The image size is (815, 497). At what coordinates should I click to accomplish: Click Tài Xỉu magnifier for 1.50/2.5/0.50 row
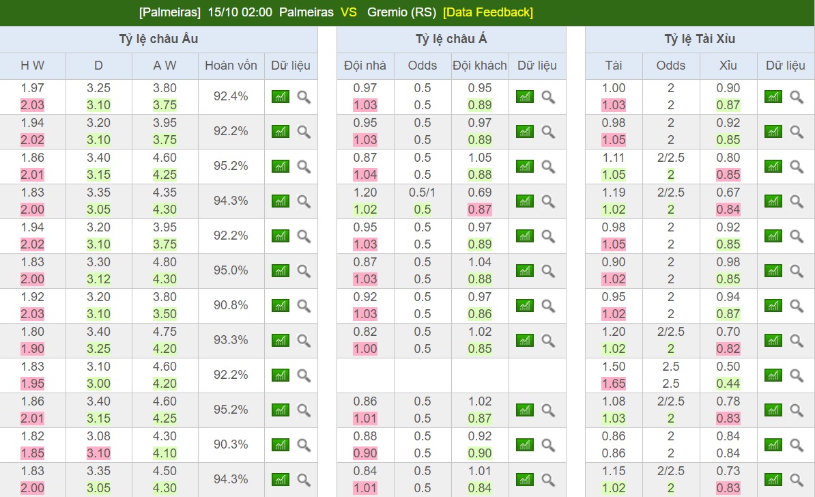coord(797,375)
